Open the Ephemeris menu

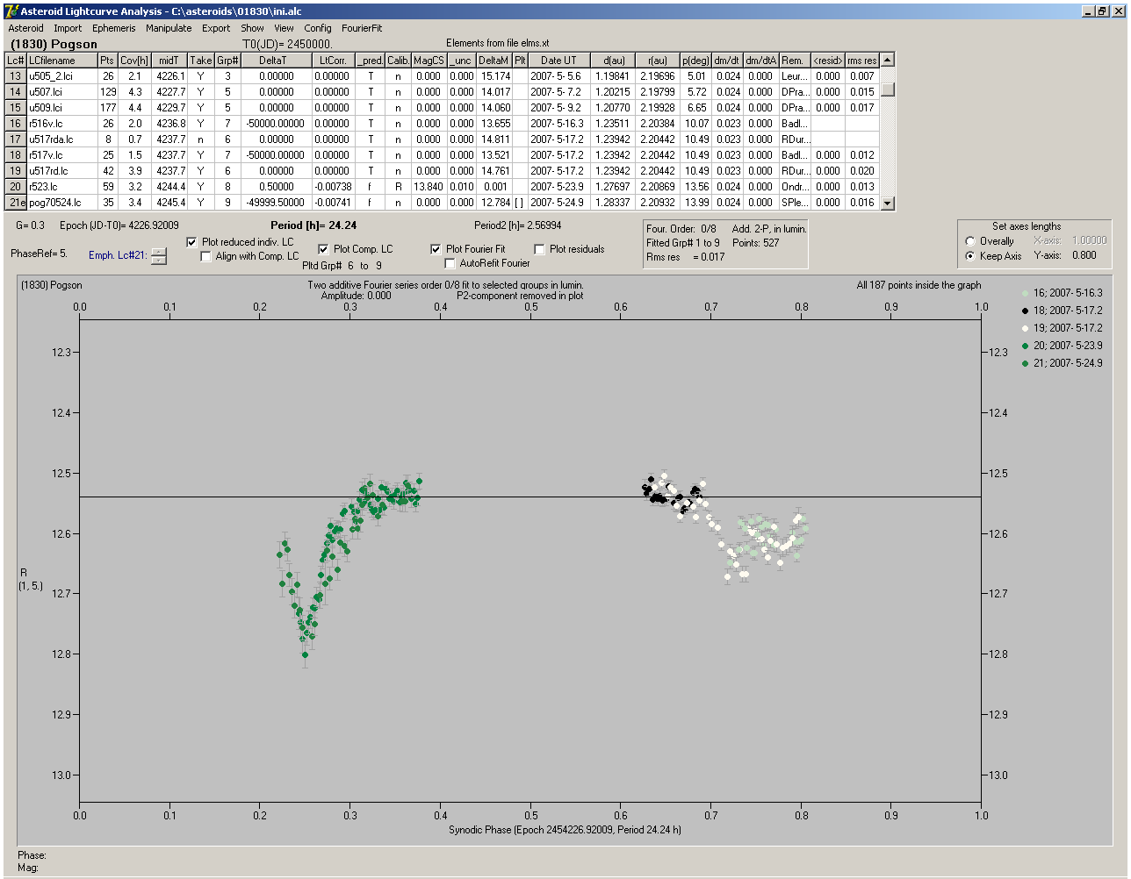114,28
